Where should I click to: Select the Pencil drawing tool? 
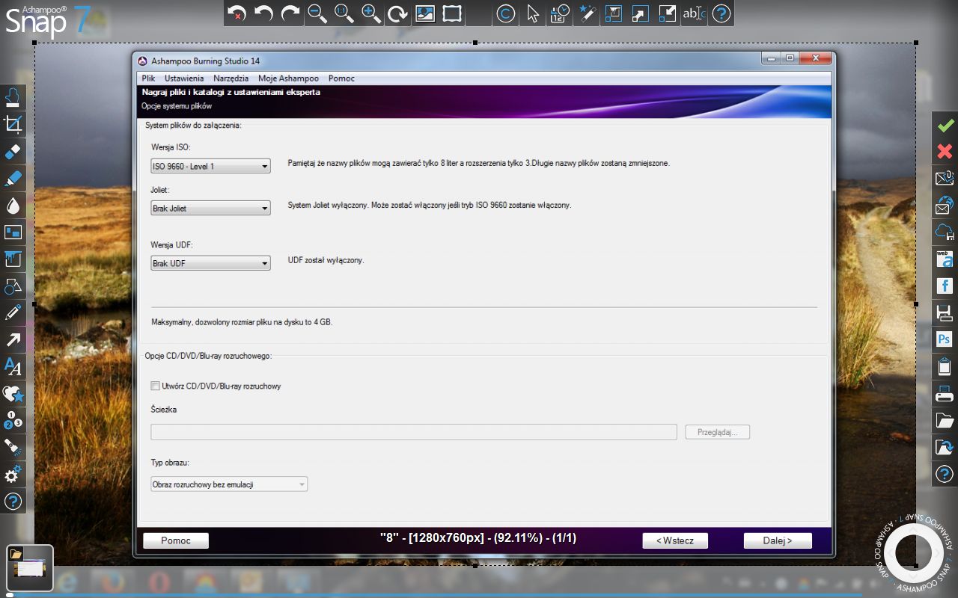point(13,312)
